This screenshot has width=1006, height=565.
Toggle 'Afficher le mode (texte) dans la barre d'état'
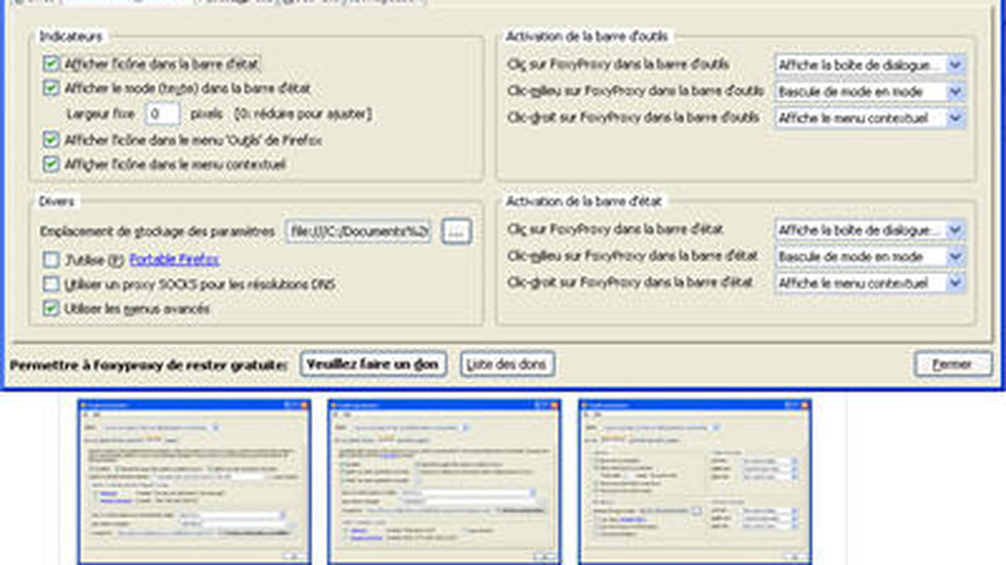point(51,88)
